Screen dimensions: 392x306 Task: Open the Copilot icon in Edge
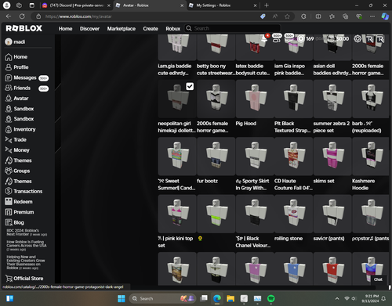pos(385,16)
